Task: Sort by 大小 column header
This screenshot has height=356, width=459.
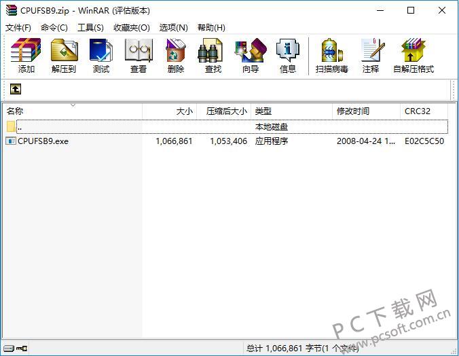Action: pyautogui.click(x=170, y=111)
